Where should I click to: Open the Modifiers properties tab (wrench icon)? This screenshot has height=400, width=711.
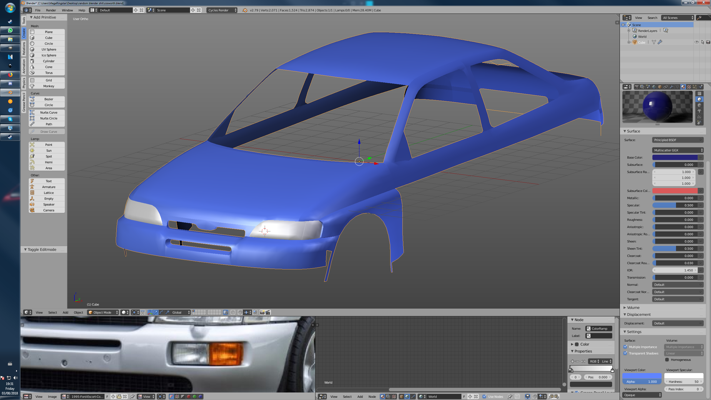671,87
